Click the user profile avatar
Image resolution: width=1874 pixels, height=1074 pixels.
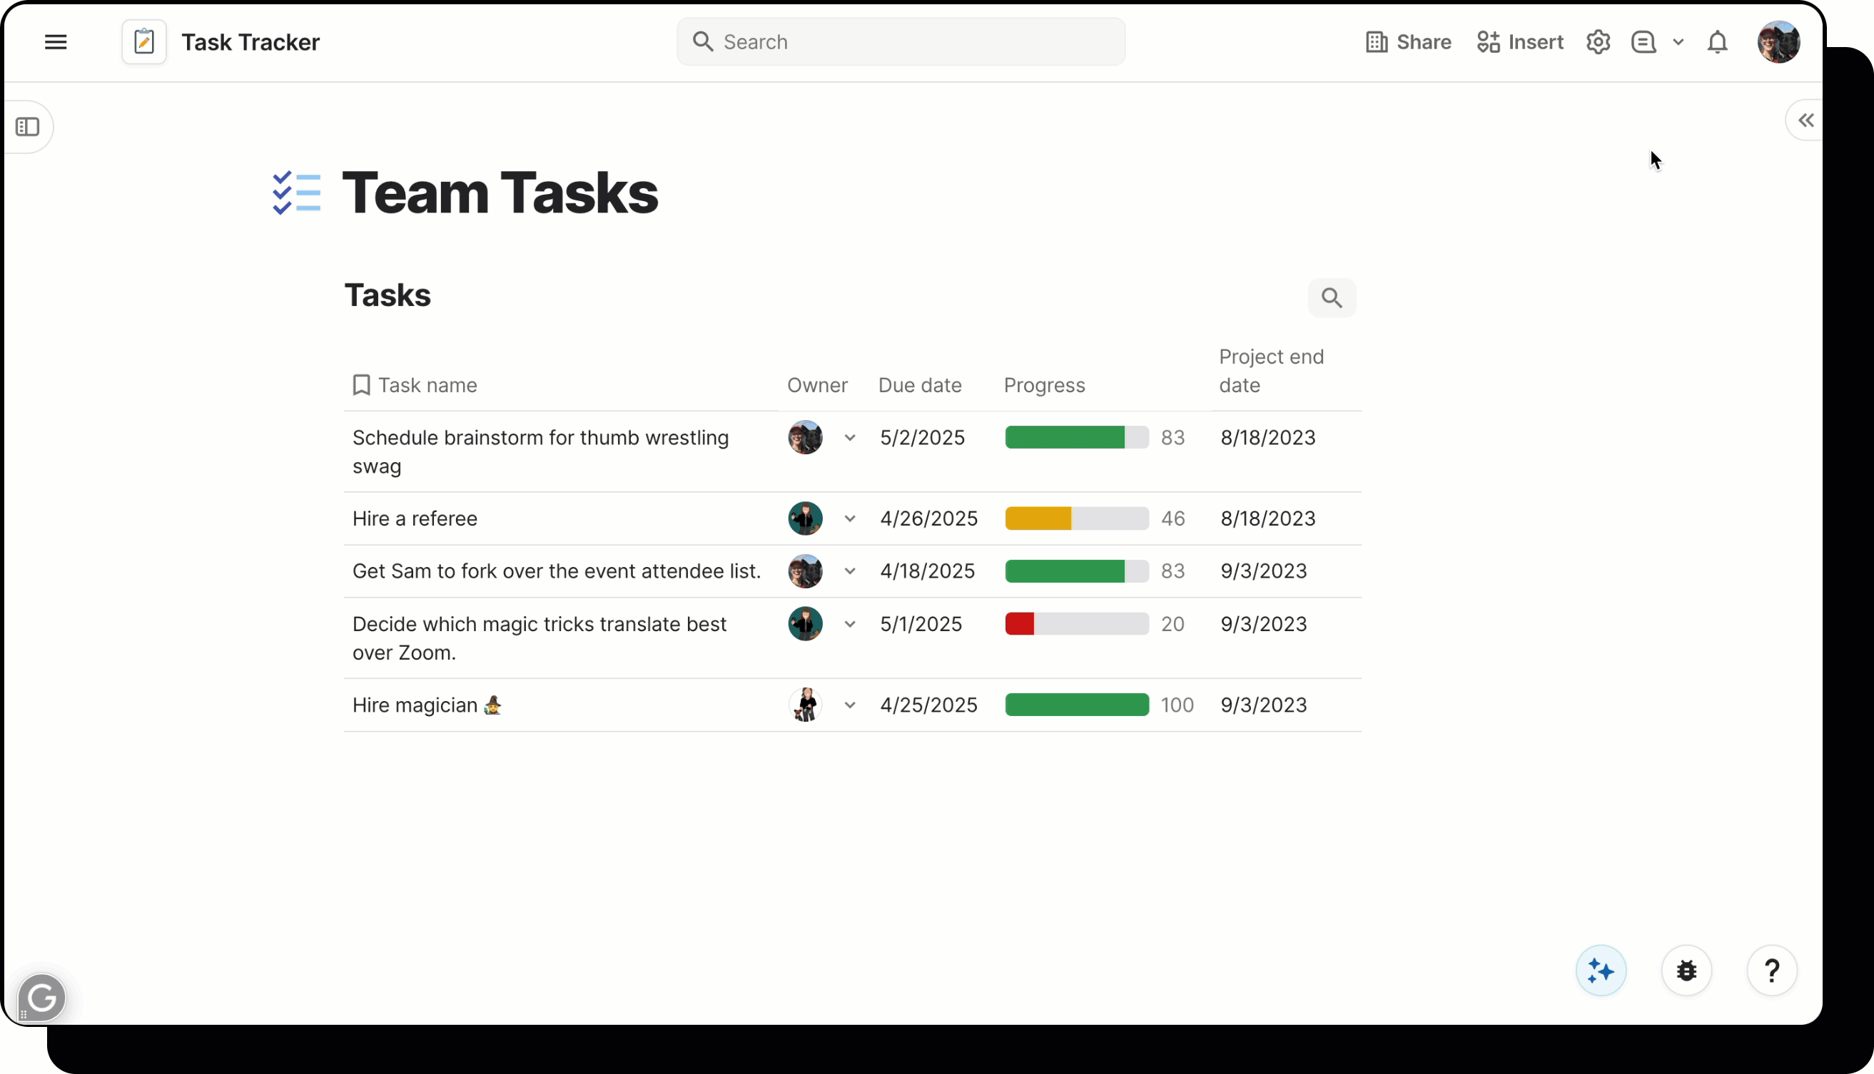[1779, 41]
